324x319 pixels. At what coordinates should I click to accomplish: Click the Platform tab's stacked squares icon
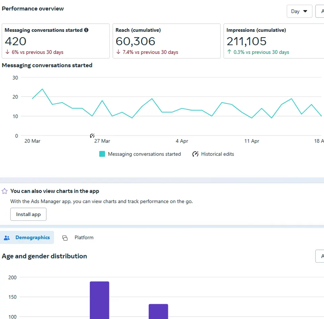pos(65,238)
